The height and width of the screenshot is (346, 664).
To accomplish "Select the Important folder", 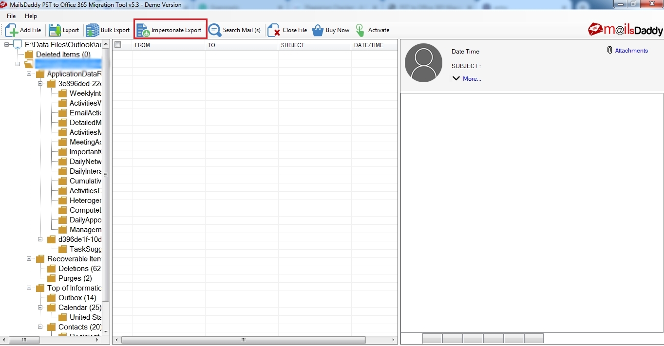I will (x=80, y=151).
